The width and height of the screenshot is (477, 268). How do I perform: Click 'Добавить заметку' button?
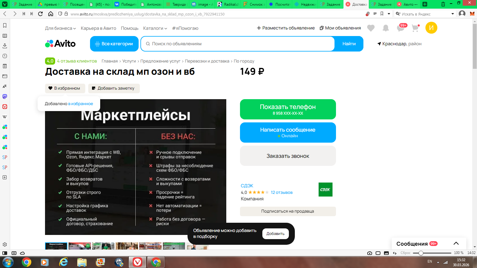(114, 88)
